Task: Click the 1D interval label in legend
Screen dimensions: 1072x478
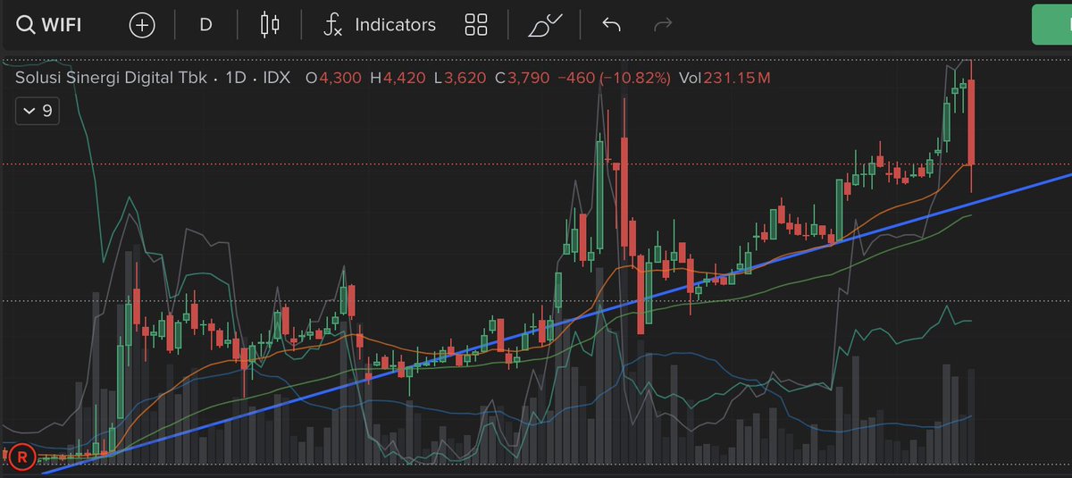Action: click(x=235, y=78)
